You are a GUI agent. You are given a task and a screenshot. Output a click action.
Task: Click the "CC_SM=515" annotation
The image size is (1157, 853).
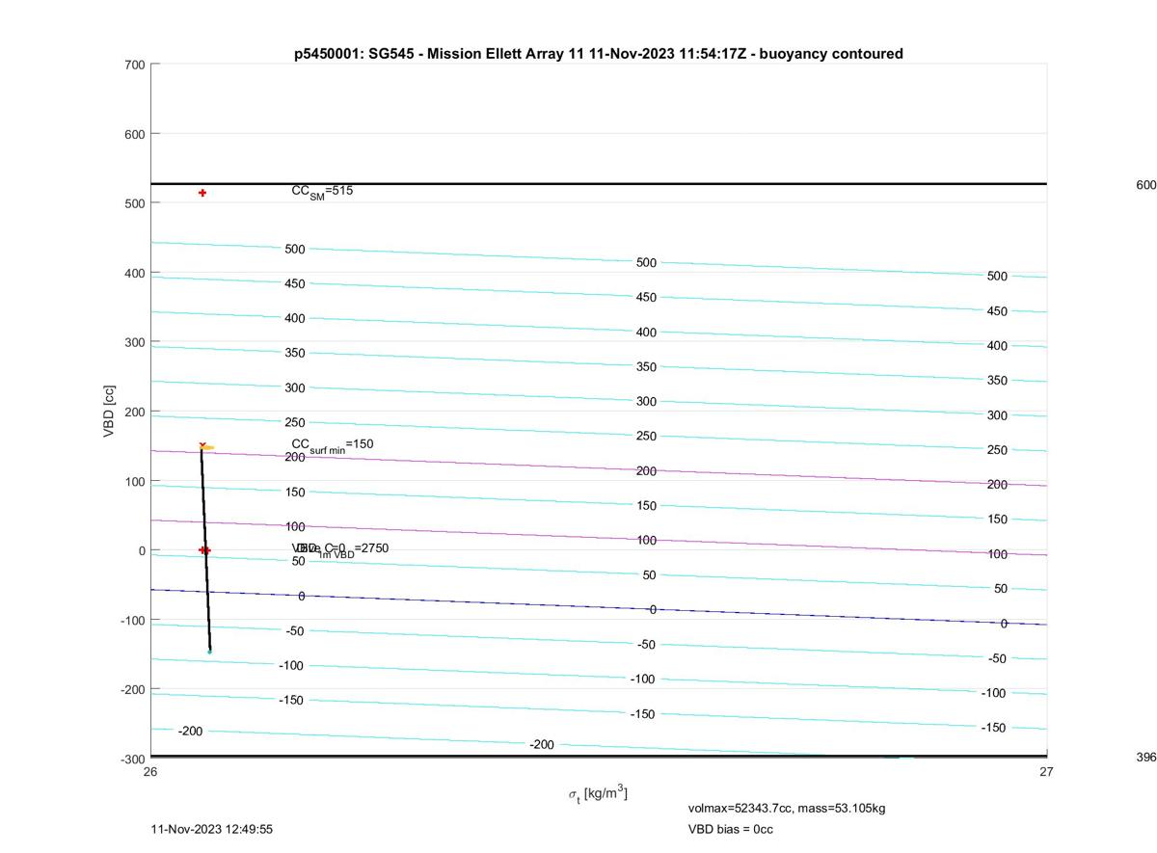point(322,191)
